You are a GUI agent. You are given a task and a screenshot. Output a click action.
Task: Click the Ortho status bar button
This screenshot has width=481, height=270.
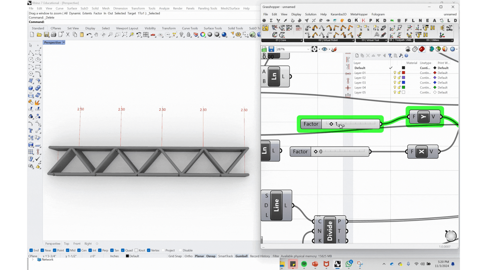pyautogui.click(x=188, y=256)
